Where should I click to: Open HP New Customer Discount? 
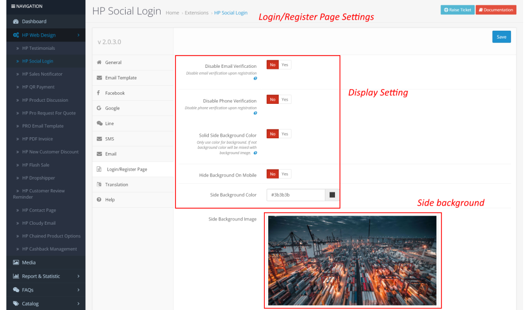click(50, 152)
